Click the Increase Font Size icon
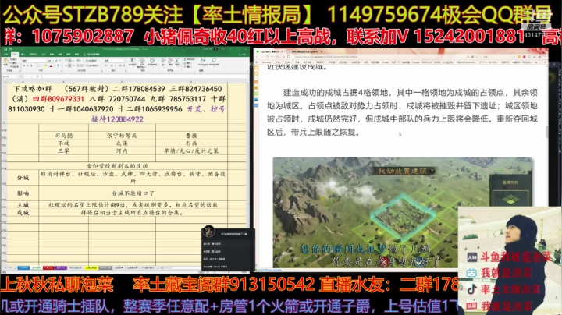Screen dimensions: 562x315 point(57,61)
